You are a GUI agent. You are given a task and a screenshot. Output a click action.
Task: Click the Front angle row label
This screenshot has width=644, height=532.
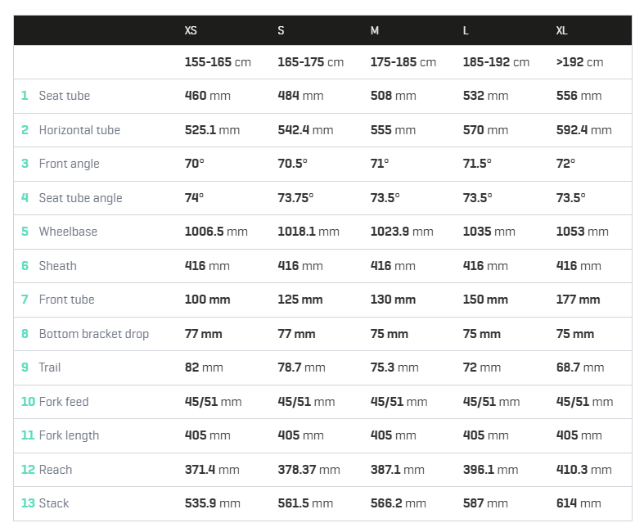click(x=69, y=164)
